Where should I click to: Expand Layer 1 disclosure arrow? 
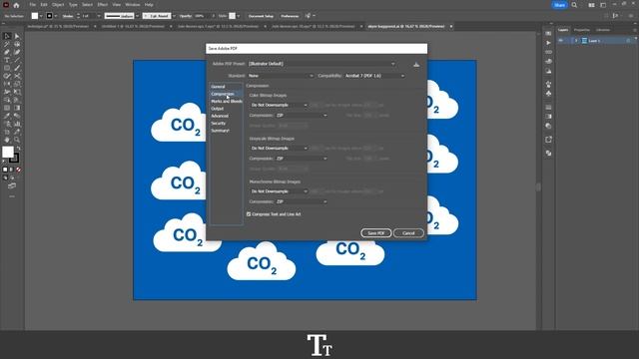(576, 41)
